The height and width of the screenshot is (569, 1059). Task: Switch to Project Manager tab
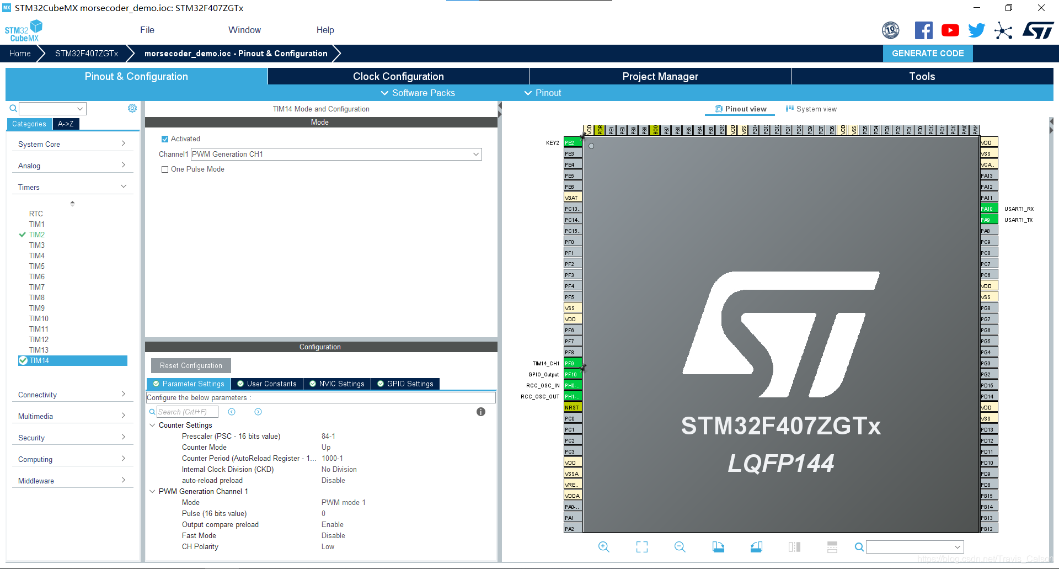660,76
